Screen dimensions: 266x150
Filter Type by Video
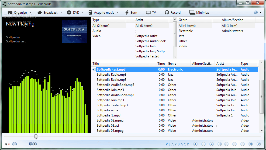click(96, 36)
